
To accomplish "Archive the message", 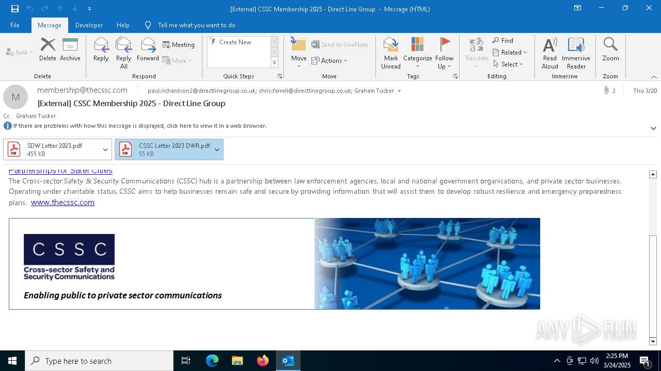I will click(70, 49).
